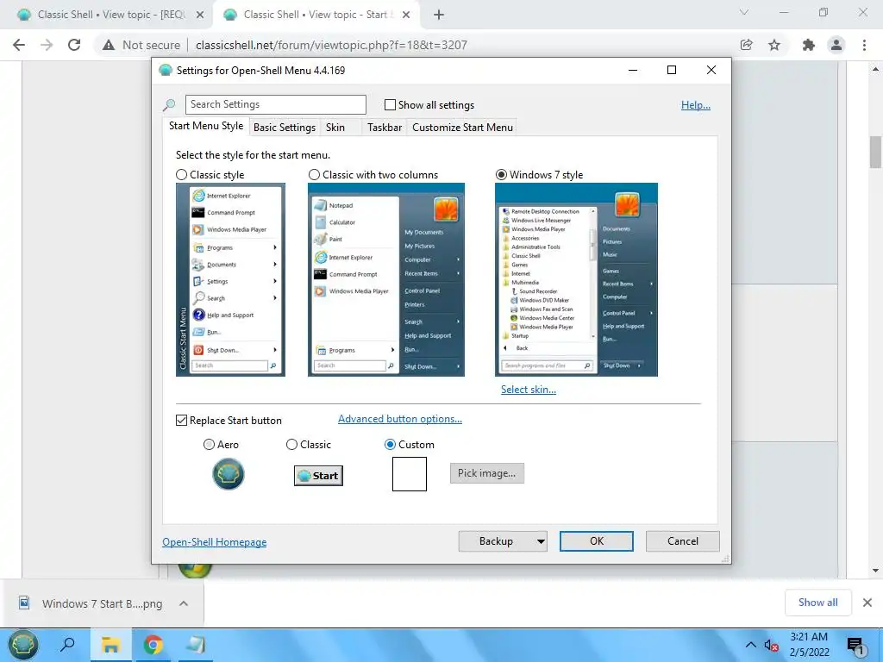
Task: Select Classic with two columns option
Action: (x=314, y=175)
